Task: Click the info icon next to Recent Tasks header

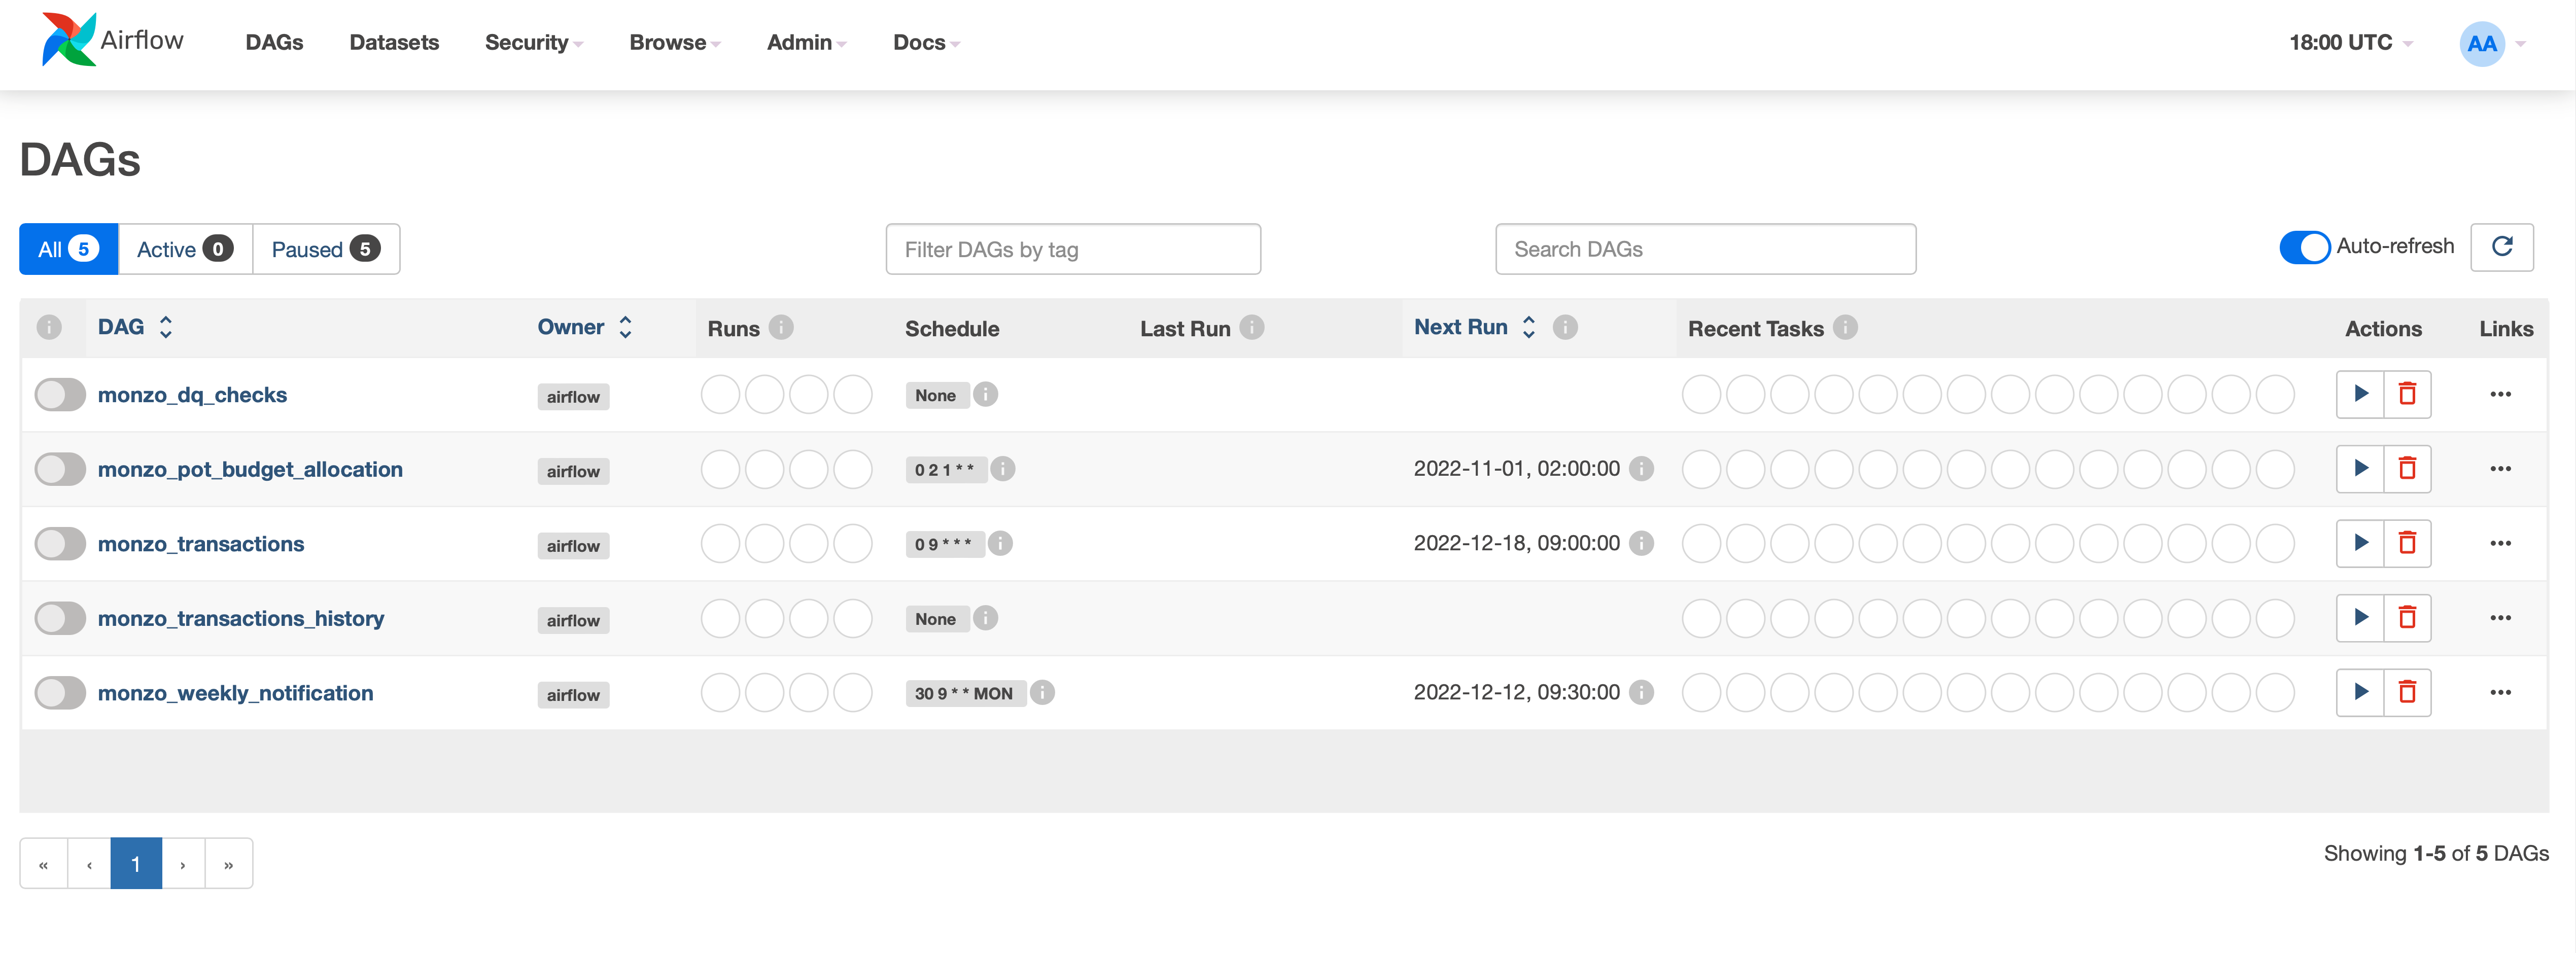Action: [x=1845, y=327]
